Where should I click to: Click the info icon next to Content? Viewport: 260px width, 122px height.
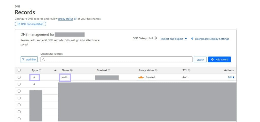click(109, 70)
